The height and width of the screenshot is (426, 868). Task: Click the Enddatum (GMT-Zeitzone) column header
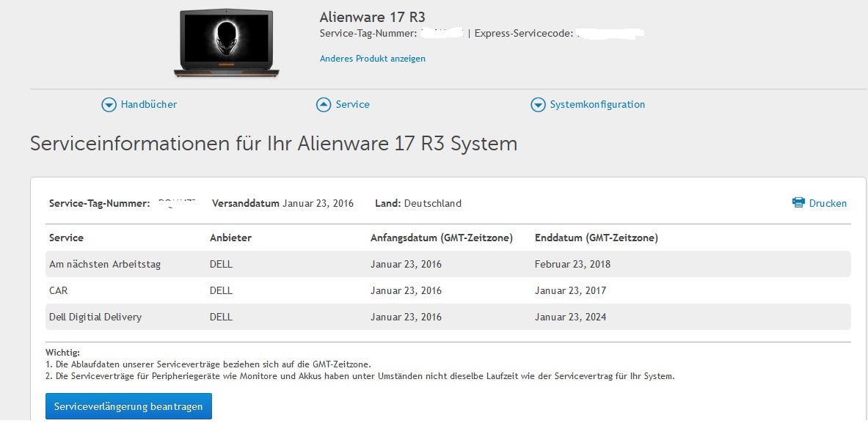(x=596, y=238)
